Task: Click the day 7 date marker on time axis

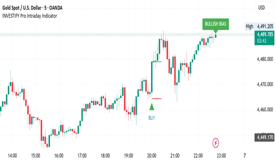Action: [245, 156]
